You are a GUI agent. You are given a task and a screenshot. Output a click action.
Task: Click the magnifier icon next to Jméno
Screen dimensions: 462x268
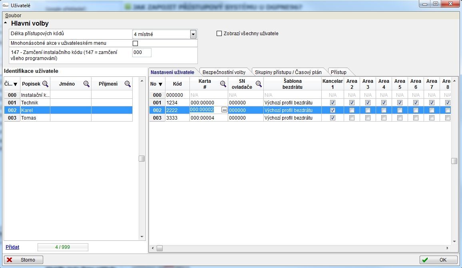pyautogui.click(x=86, y=84)
